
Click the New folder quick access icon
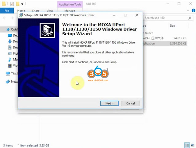point(17,4)
